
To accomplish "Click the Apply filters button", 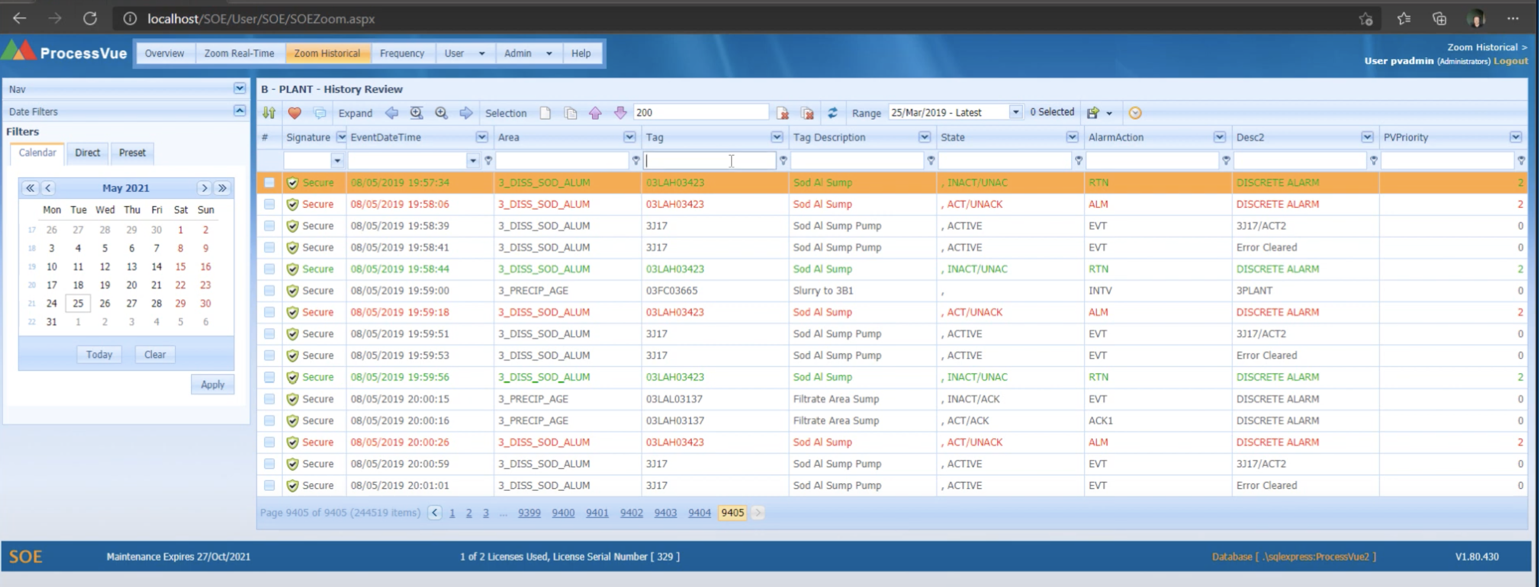I will pos(212,385).
